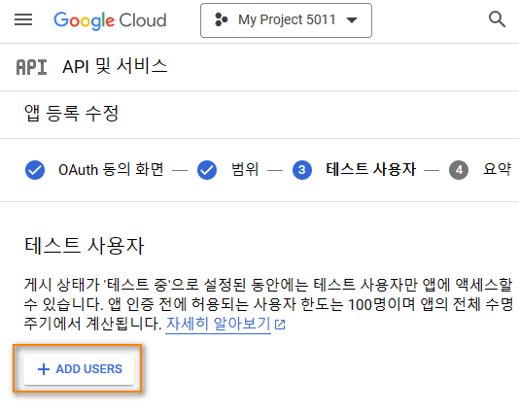Select the 'API 및 서비스' heading
This screenshot has width=519, height=413.
(115, 66)
